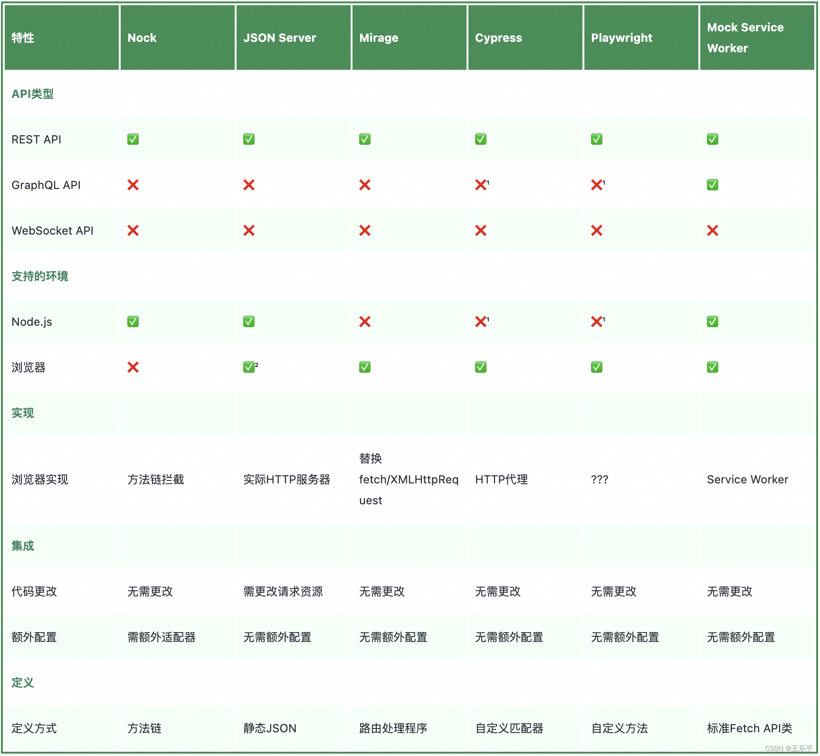Click the Nock GraphQL API cross icon
The image size is (820, 756).
tap(133, 185)
